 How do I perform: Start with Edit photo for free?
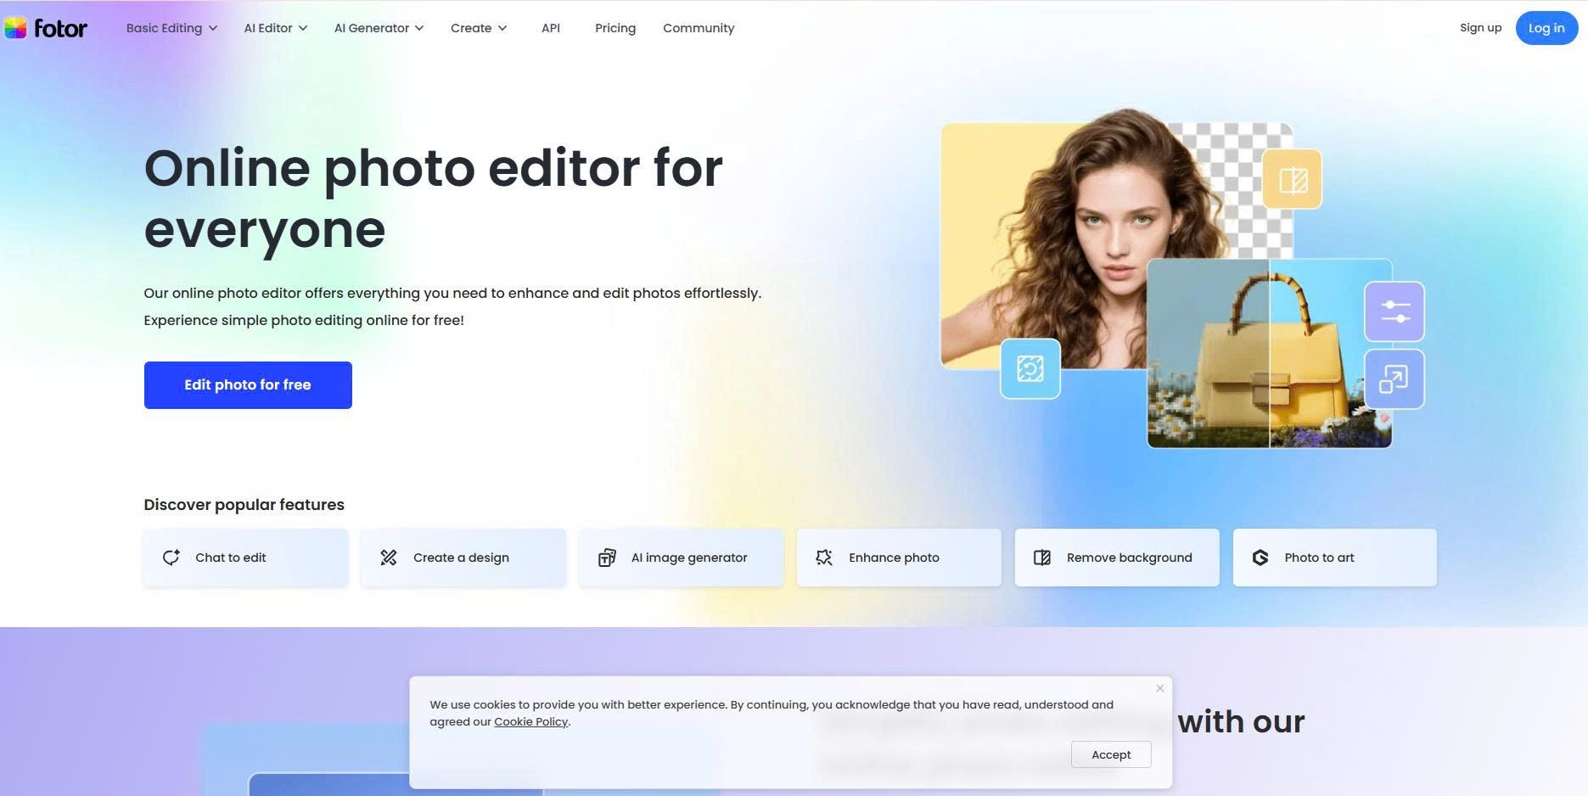pyautogui.click(x=248, y=385)
